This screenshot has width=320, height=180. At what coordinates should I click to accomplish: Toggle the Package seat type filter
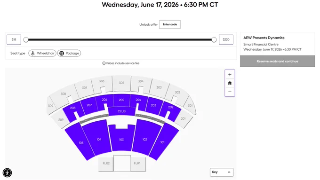(69, 53)
